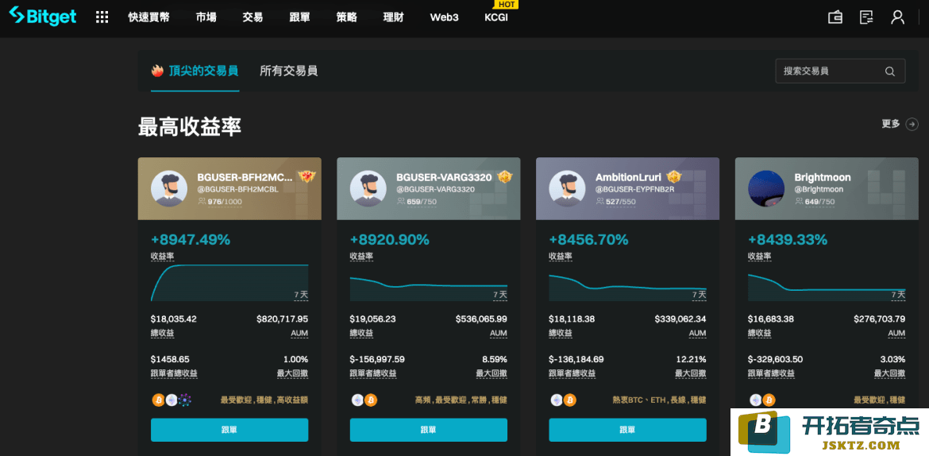929x456 pixels.
Task: Click total profit $19,056.23
Action: tap(372, 319)
